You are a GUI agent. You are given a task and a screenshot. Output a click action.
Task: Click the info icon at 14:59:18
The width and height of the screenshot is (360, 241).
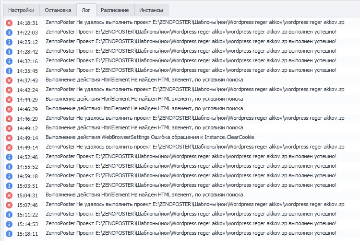pyautogui.click(x=9, y=176)
